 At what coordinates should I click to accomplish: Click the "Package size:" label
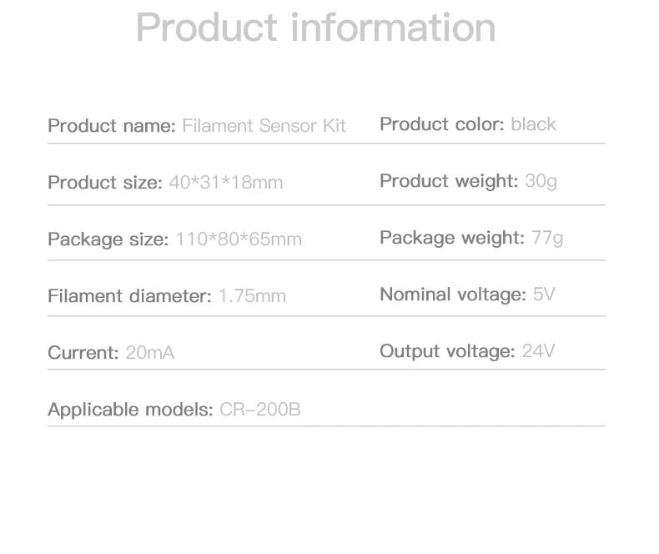(x=108, y=239)
